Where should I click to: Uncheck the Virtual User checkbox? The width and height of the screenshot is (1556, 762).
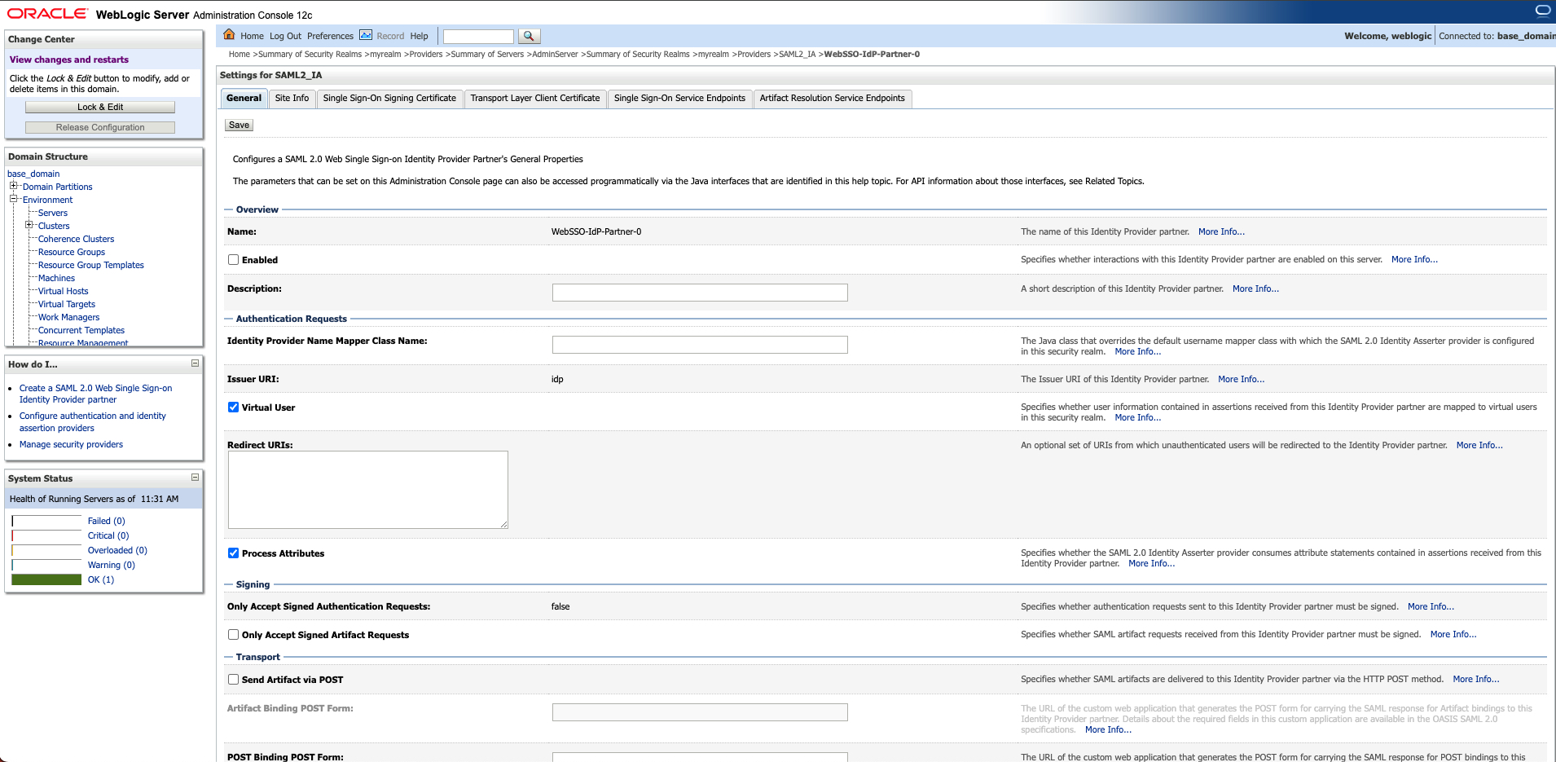pyautogui.click(x=234, y=407)
